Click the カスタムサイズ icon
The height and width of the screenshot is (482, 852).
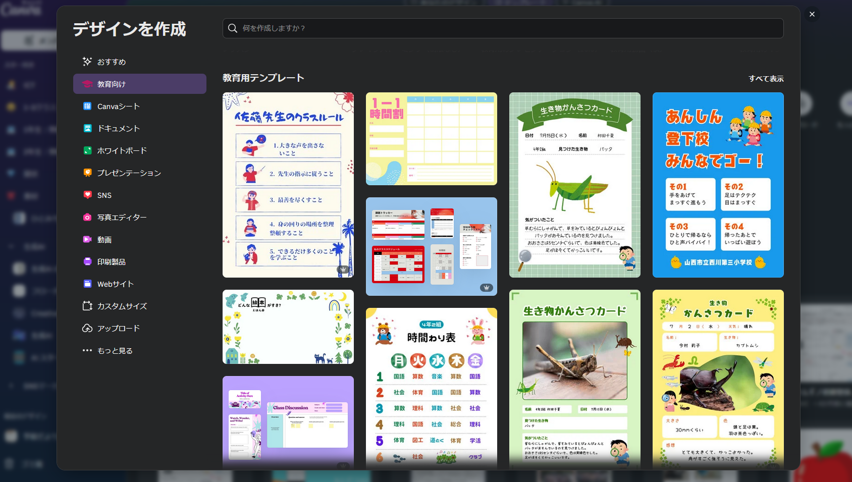[x=87, y=306]
